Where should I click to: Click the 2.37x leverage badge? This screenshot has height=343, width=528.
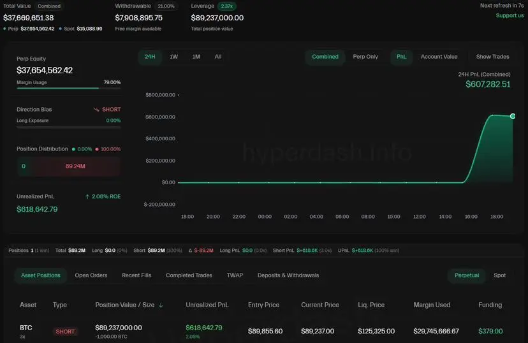tap(226, 6)
